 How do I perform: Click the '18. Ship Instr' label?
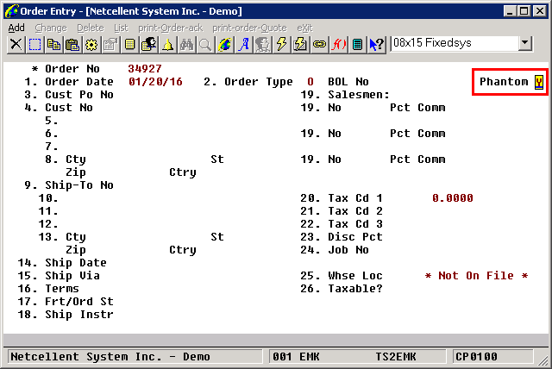pos(66,315)
